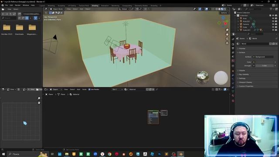Screen dimensions: 279x157
Task: Open the Output properties tab icon
Action: tap(233, 48)
